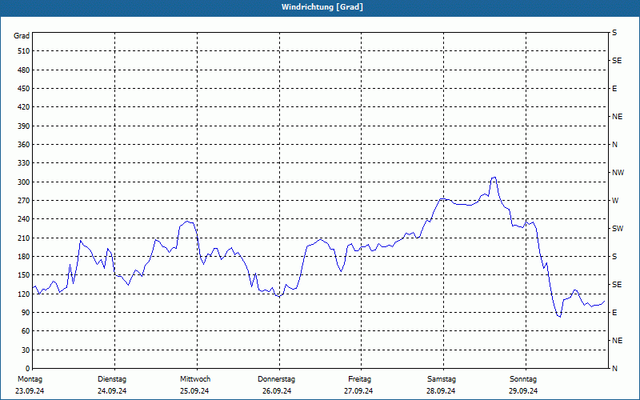The image size is (640, 400).
Task: Click the date 26.09.24
Action: click(277, 391)
